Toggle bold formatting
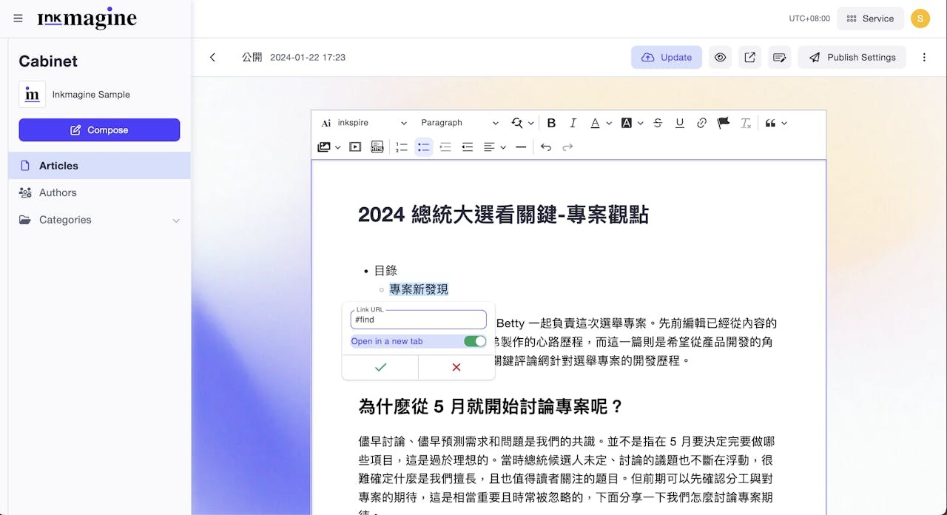This screenshot has width=947, height=515. coord(551,123)
